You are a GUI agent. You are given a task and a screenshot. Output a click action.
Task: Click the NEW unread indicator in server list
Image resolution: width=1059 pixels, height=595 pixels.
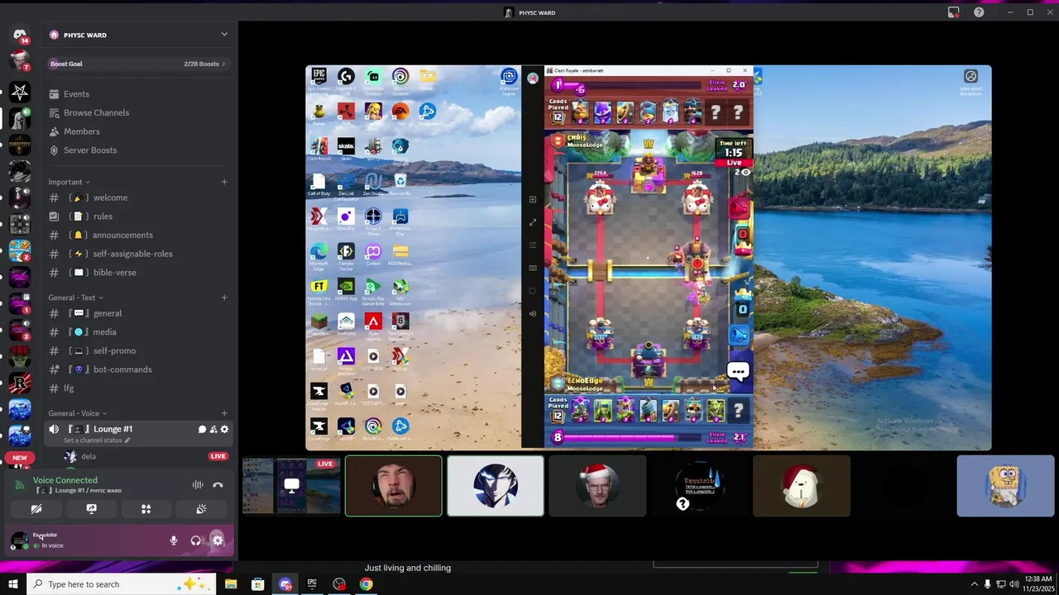(x=20, y=457)
